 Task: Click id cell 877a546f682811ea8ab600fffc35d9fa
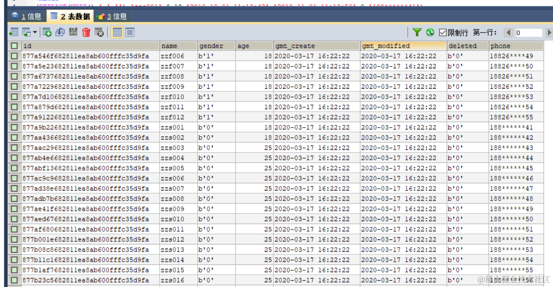91,56
